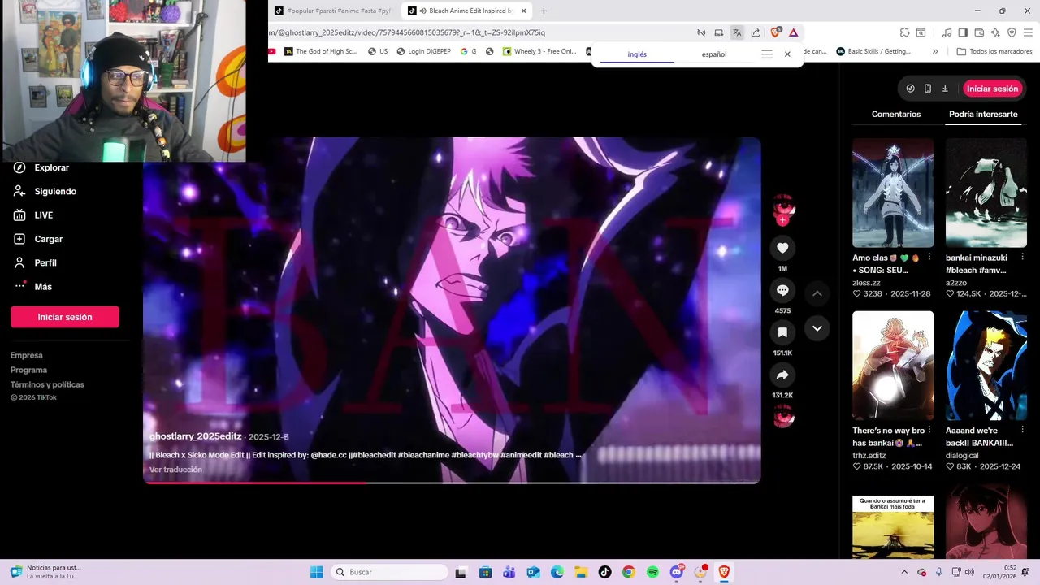The image size is (1040, 585).
Task: Open the Brave Rewards triangle icon
Action: [794, 32]
